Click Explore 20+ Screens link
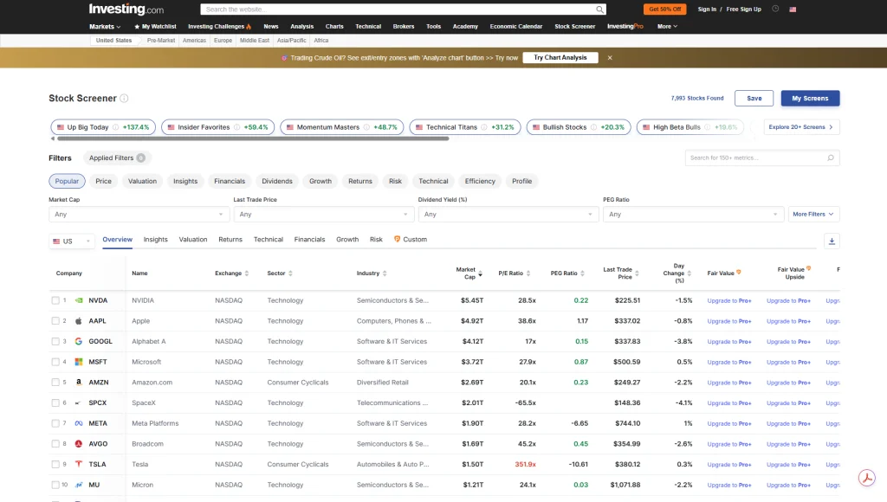The image size is (887, 502). tap(801, 127)
